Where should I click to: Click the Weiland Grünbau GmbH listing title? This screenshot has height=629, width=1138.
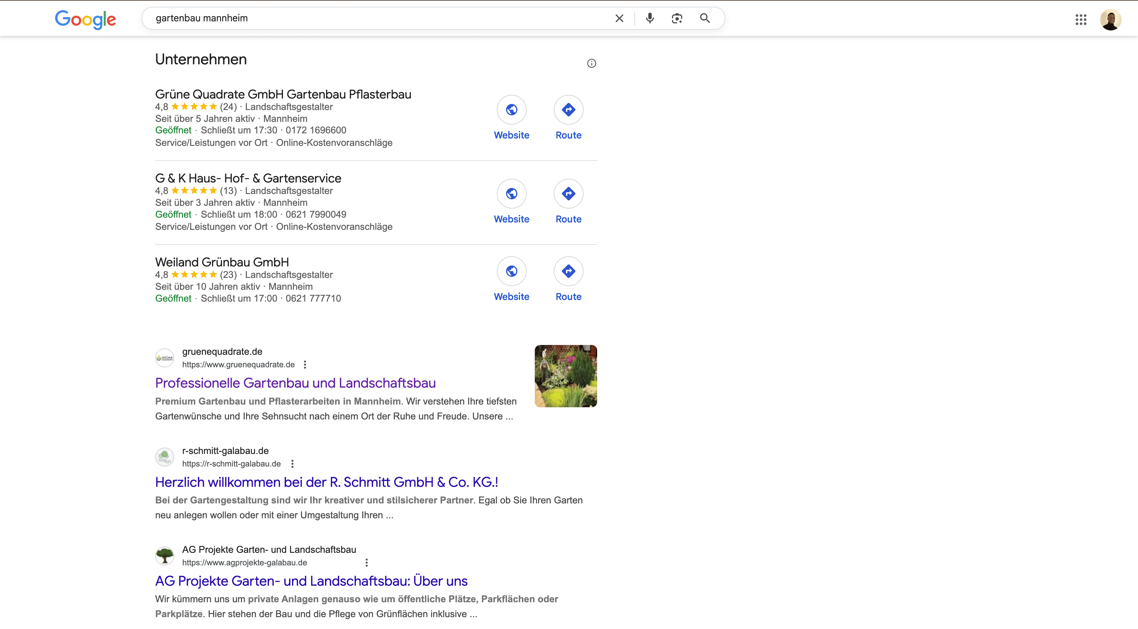(222, 262)
